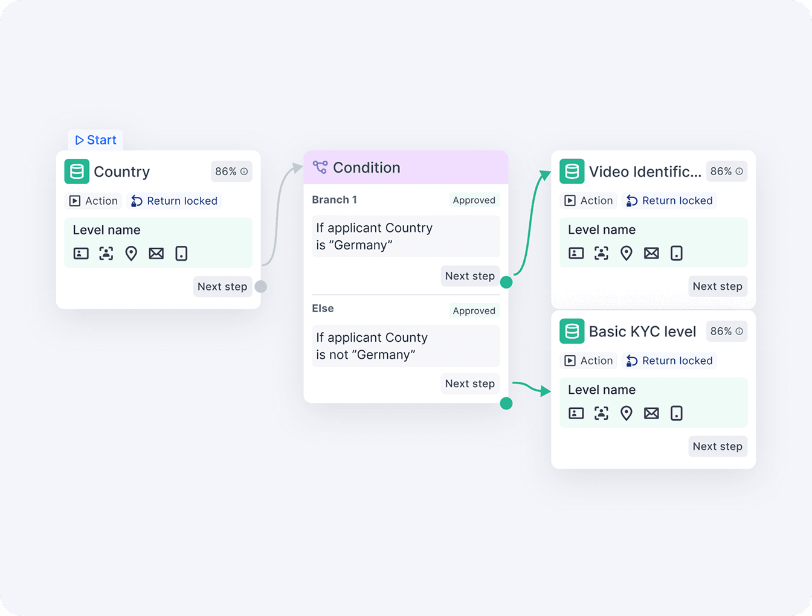Select the Condition node header
This screenshot has height=616, width=812.
click(406, 167)
